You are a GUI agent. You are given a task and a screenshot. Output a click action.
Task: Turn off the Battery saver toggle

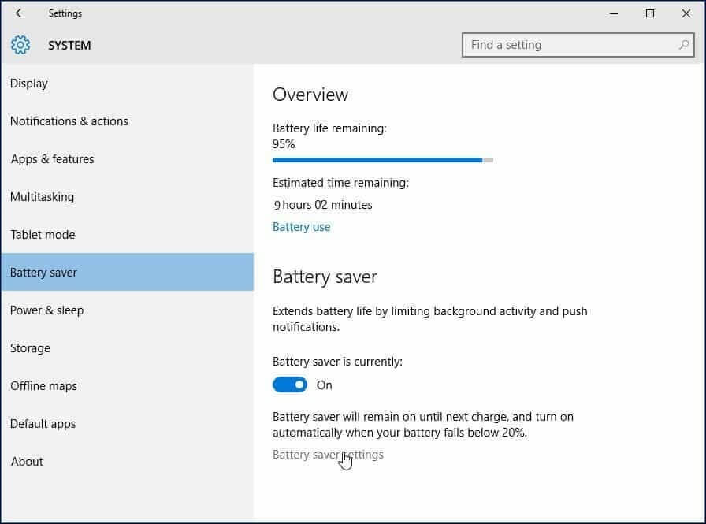coord(290,385)
